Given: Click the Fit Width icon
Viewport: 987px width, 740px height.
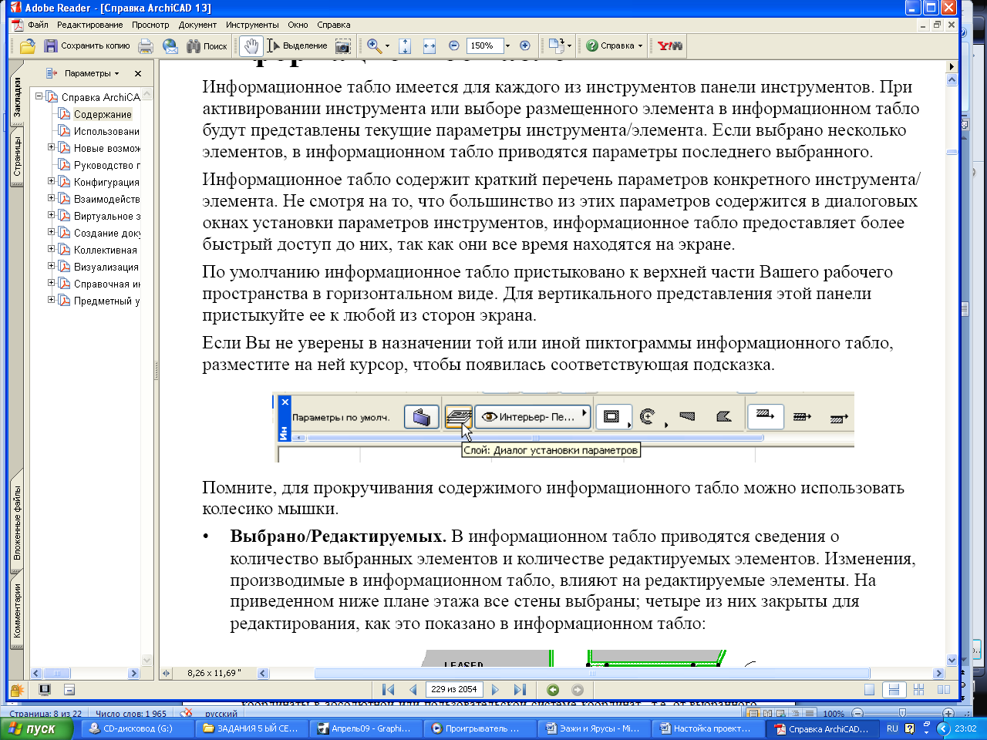Looking at the screenshot, I should pyautogui.click(x=429, y=46).
